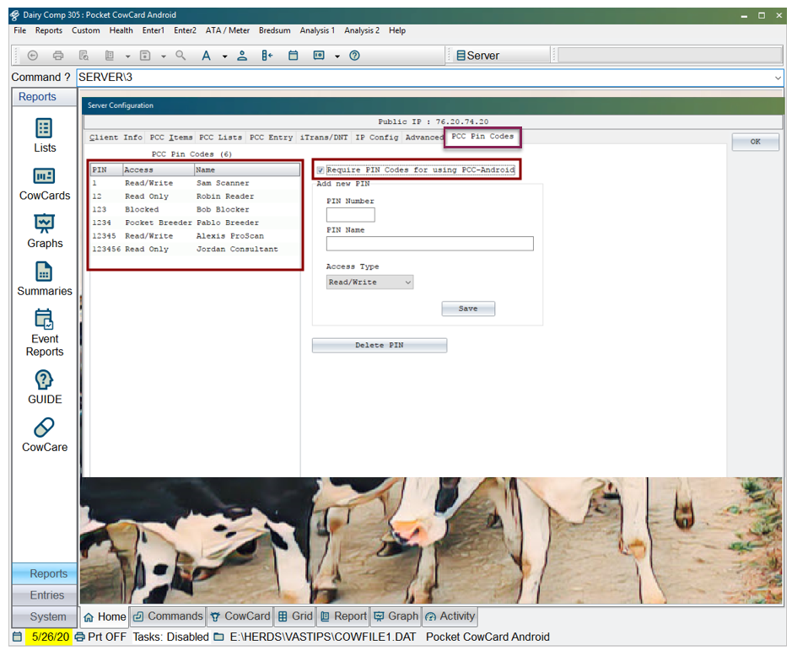Switch to the Activity bottom tab
Image resolution: width=792 pixels, height=656 pixels.
pyautogui.click(x=450, y=616)
